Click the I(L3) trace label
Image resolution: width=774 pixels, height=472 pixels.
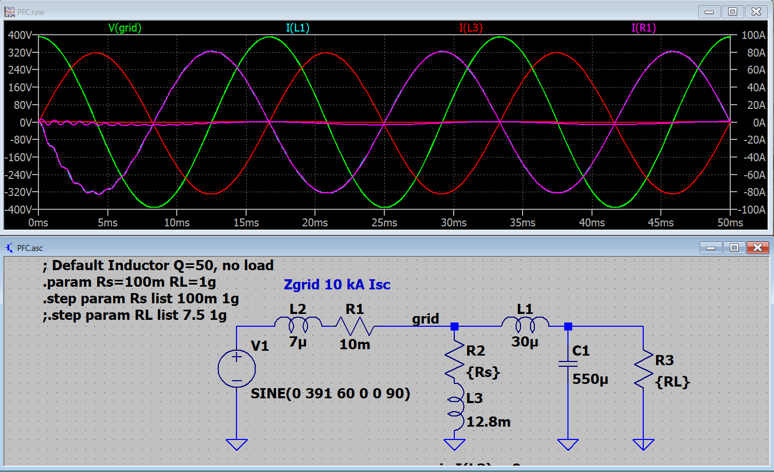coord(471,28)
